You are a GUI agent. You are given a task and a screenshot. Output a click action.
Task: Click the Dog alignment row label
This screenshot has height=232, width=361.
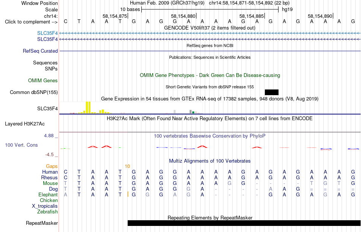pyautogui.click(x=54, y=189)
